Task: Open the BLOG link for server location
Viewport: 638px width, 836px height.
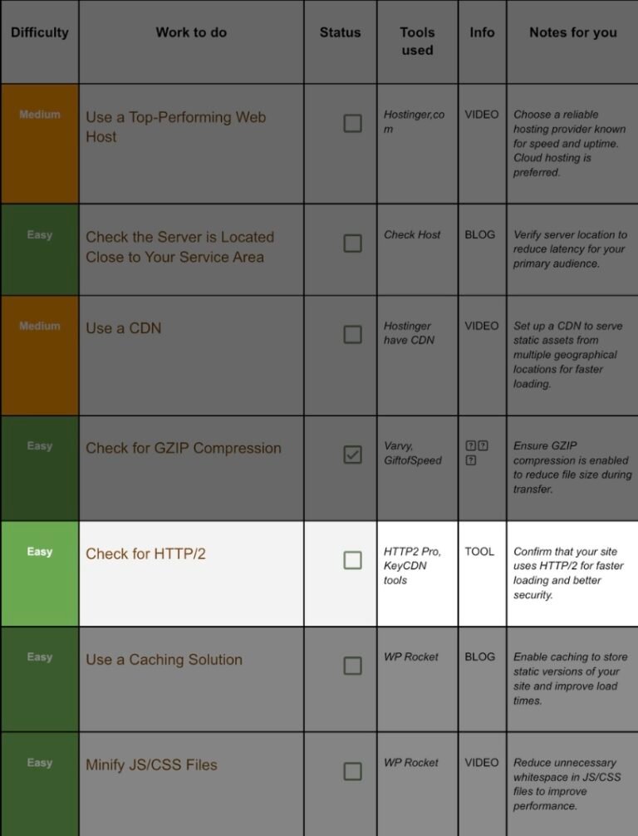Action: point(479,234)
